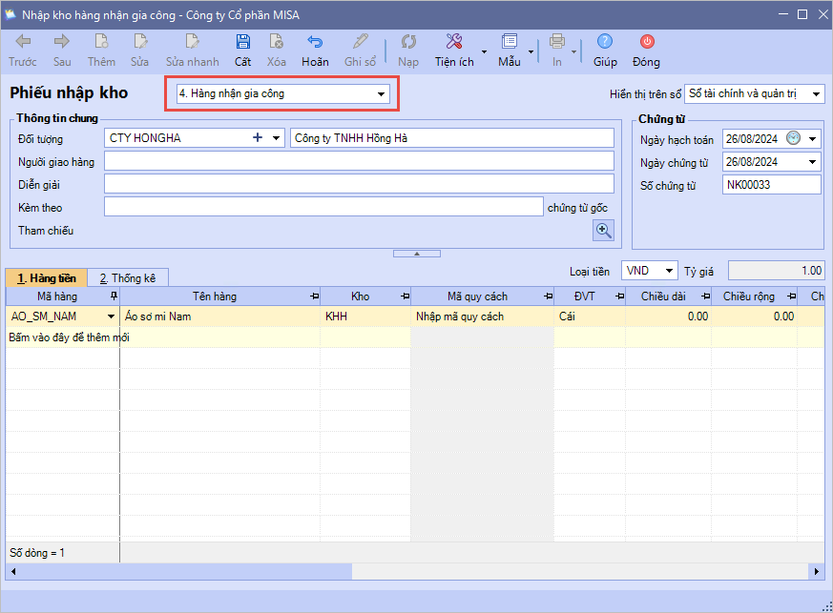Click the plus icon to add Đối tượng
This screenshot has width=833, height=613.
(258, 138)
